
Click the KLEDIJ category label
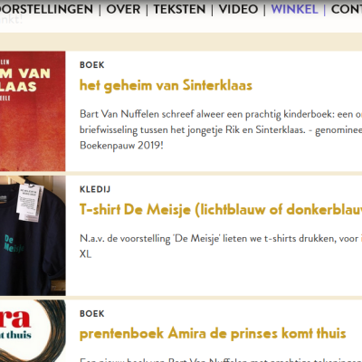pos(95,189)
